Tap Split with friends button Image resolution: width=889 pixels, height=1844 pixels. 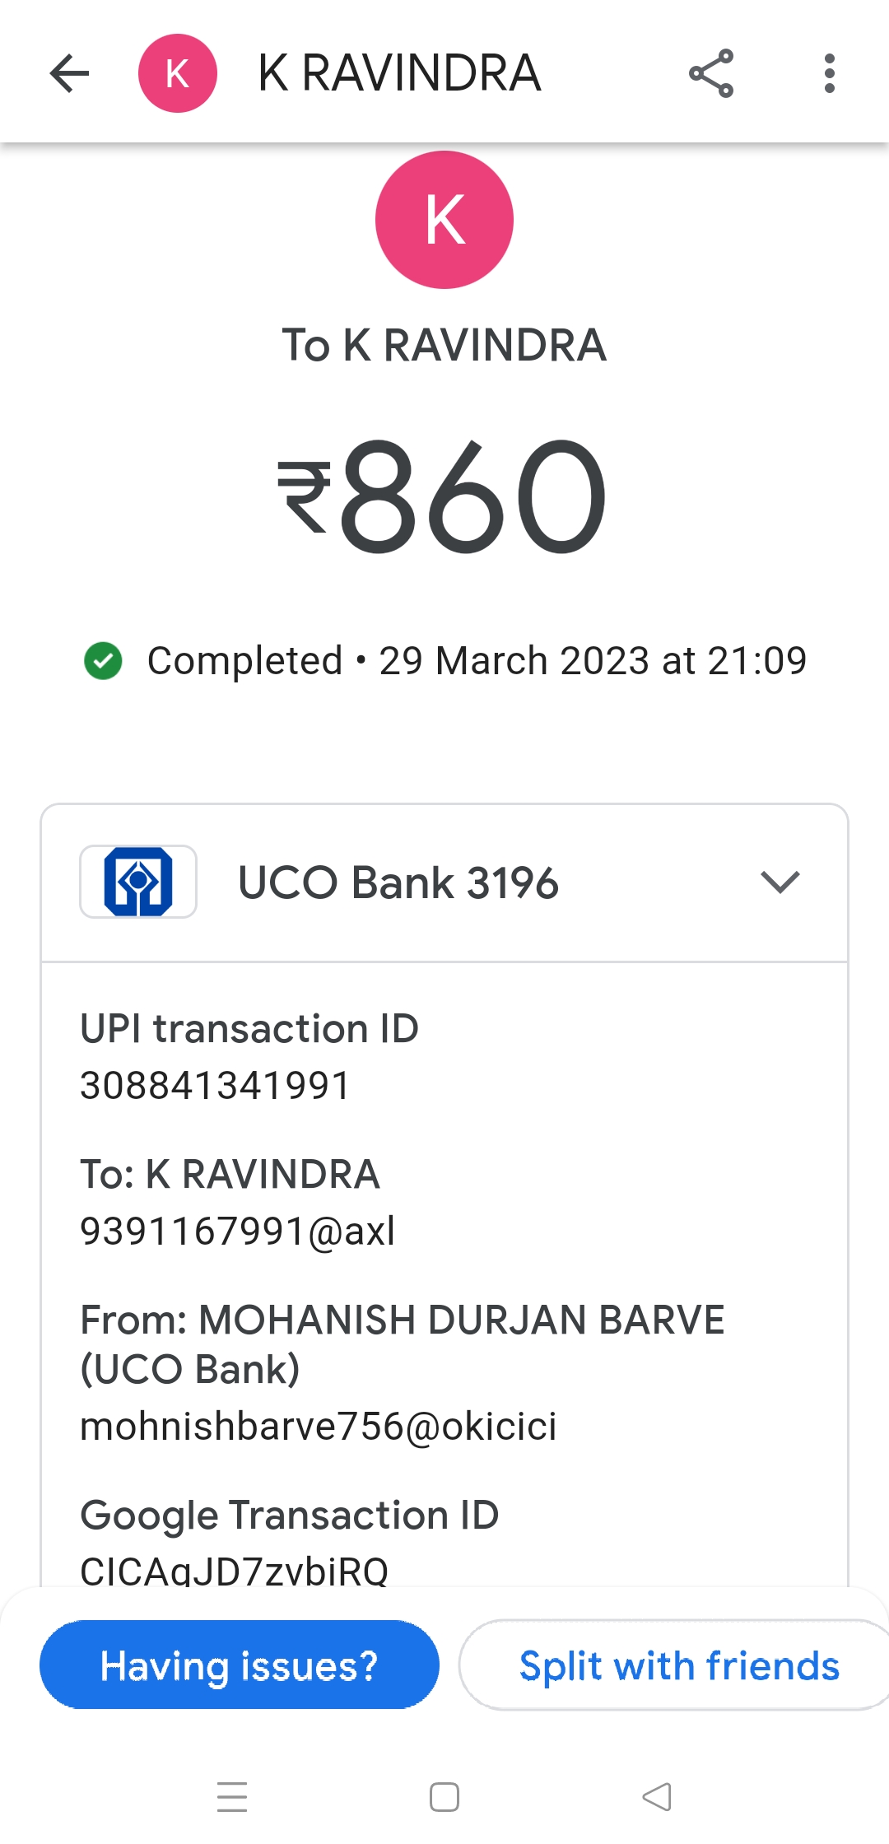pos(678,1665)
